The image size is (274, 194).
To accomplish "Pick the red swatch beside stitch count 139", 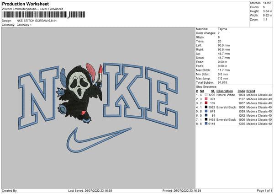I will pyautogui.click(x=206, y=103).
